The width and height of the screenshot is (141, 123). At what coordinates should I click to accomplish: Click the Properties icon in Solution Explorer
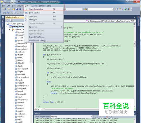tap(7, 20)
